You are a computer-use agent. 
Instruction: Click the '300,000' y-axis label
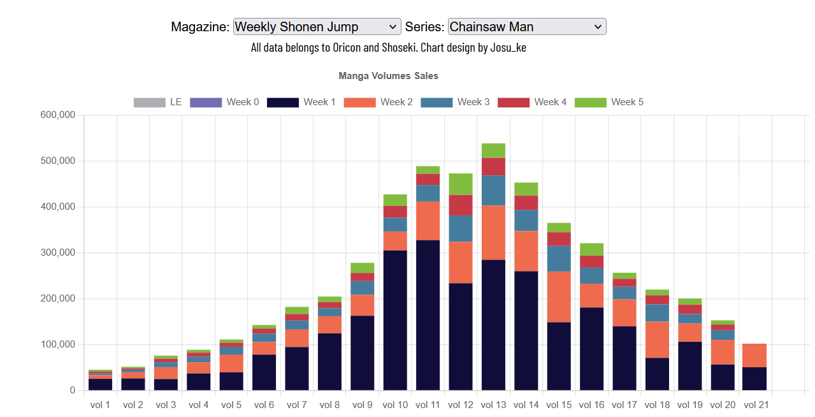pyautogui.click(x=57, y=253)
